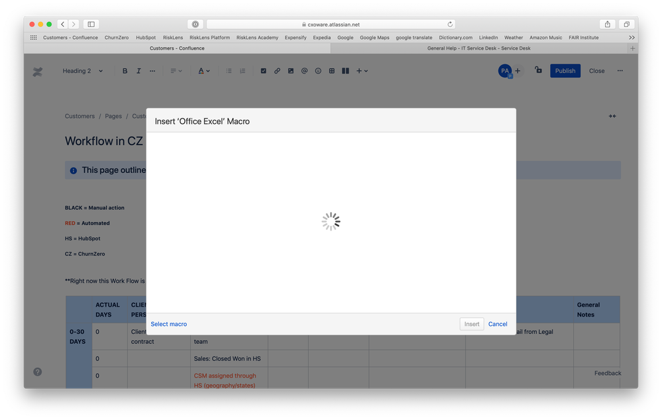Open the help question mark icon
Viewport: 662px width, 420px height.
pos(38,372)
